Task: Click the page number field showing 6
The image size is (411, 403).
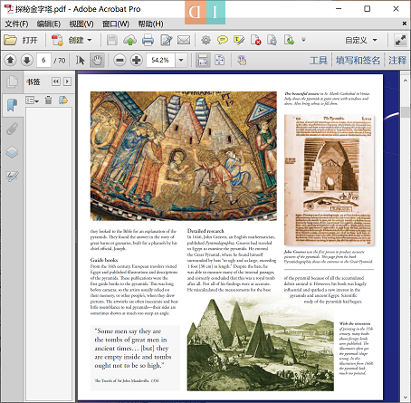Action: tap(43, 60)
